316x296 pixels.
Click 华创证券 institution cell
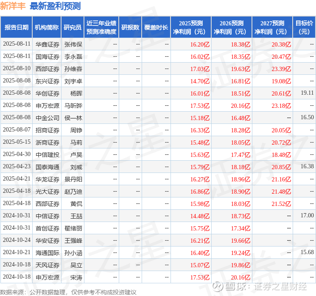[48, 93]
